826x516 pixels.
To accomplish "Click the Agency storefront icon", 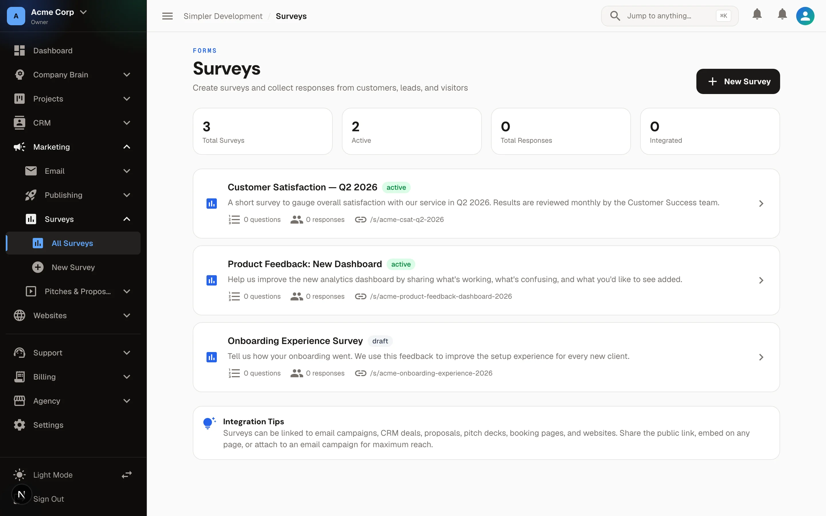I will (x=20, y=401).
